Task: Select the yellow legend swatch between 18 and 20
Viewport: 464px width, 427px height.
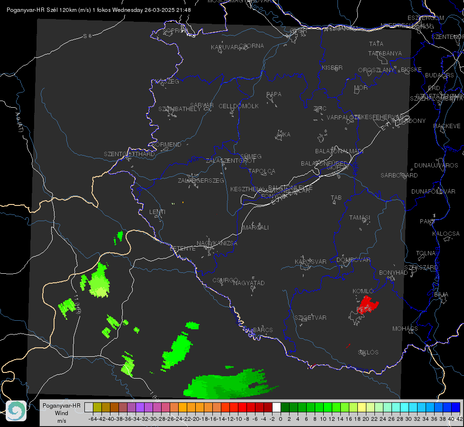Action: 362,408
